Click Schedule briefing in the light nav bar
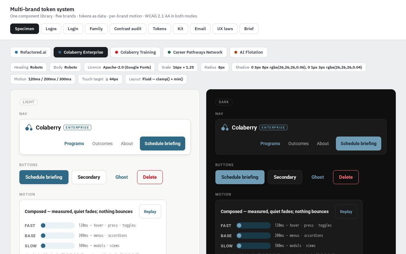This screenshot has height=254, width=406. pos(162,144)
